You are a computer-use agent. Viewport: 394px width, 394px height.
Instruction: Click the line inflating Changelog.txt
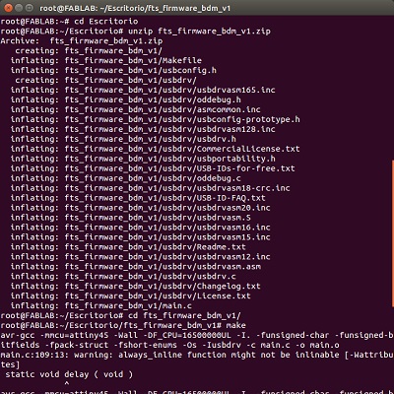pyautogui.click(x=136, y=288)
